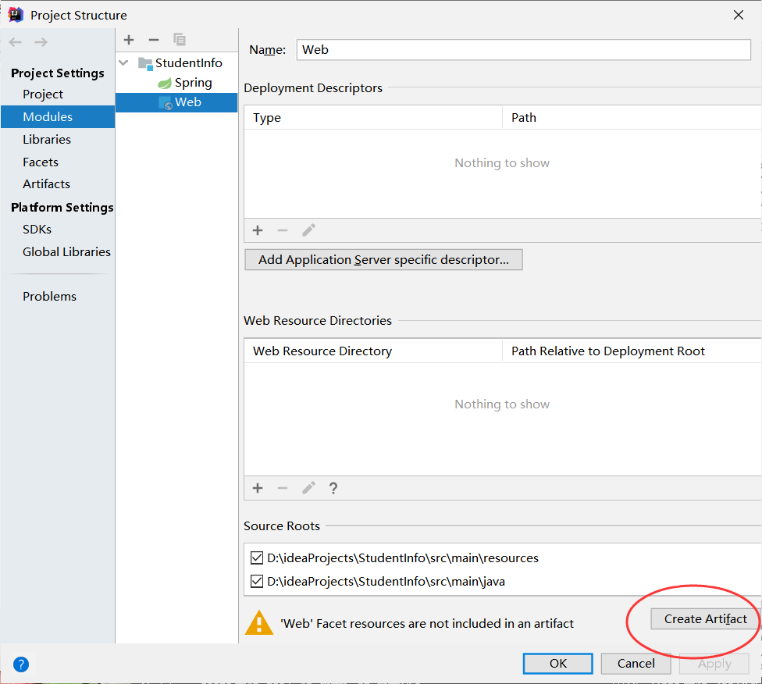Click Add Application Server specific descriptor button
The height and width of the screenshot is (684, 762).
(383, 259)
